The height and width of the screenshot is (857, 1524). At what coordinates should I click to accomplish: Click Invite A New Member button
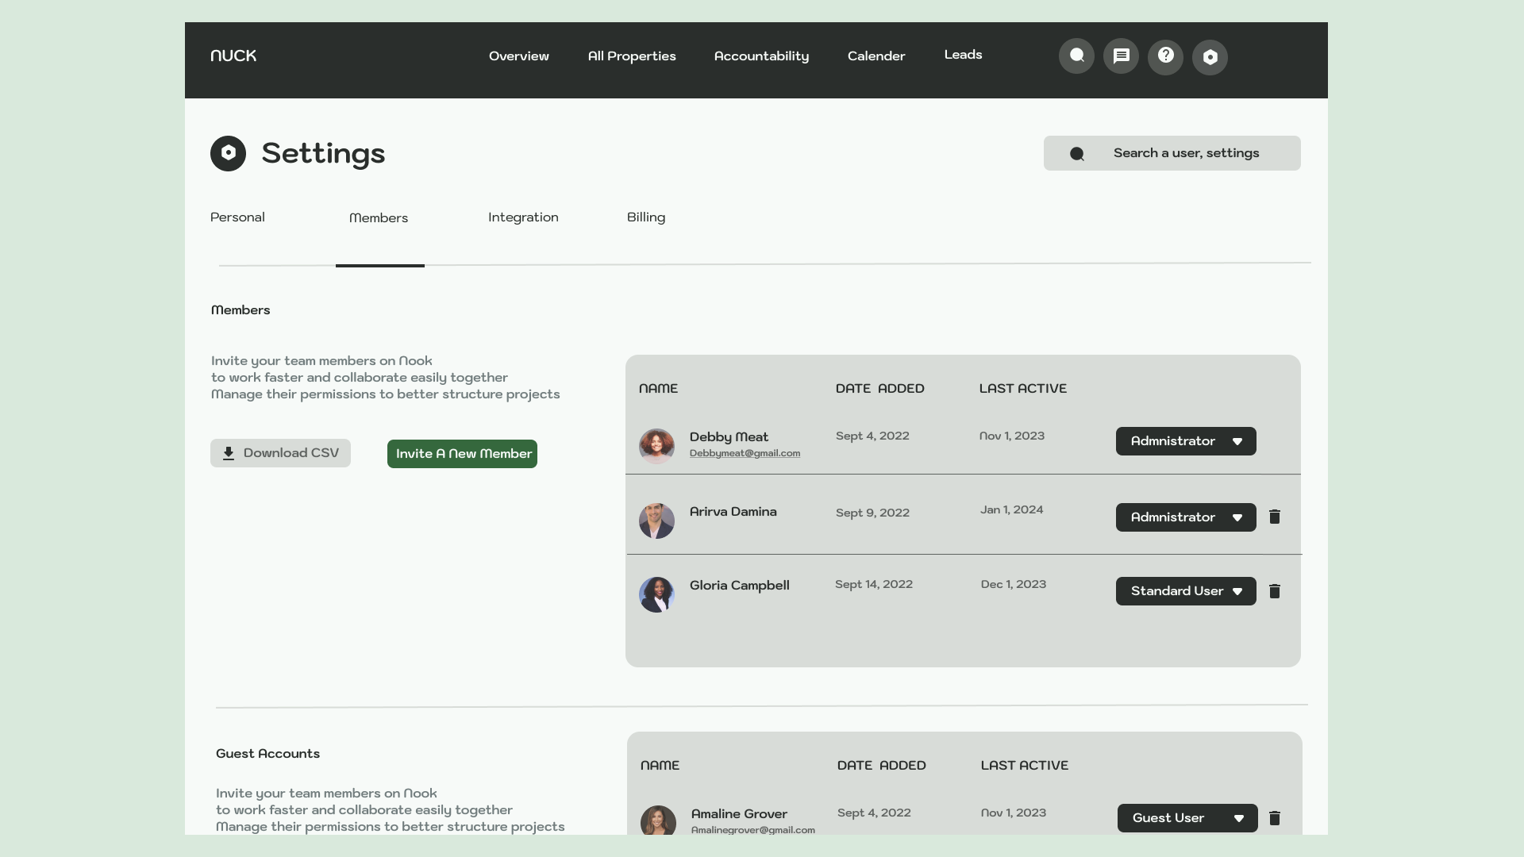462,454
